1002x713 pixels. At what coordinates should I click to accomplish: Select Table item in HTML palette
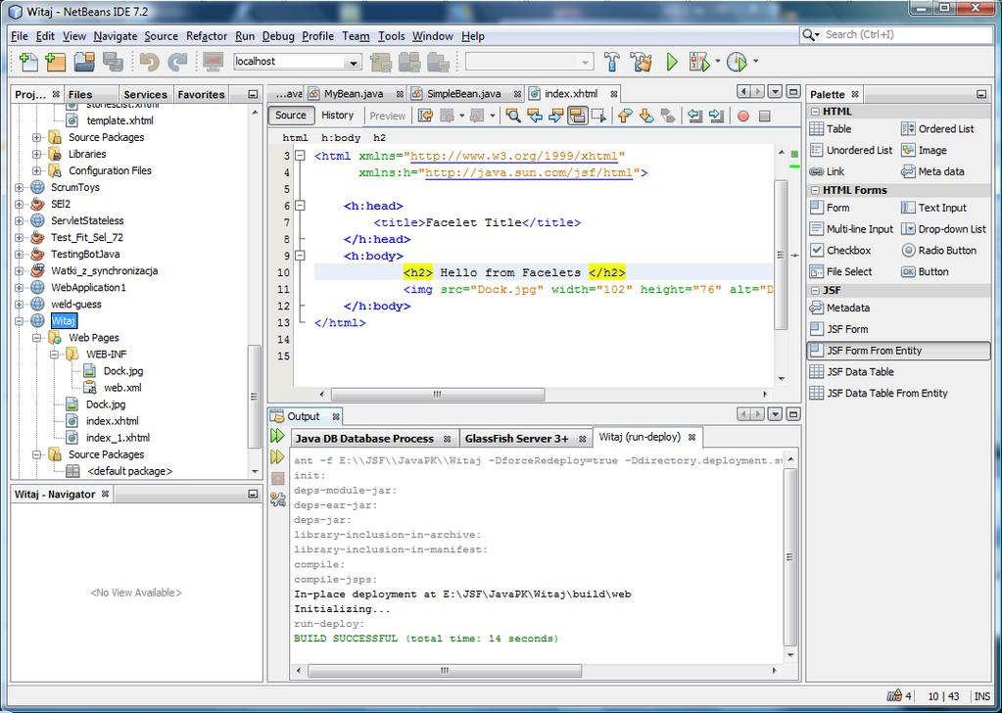(x=831, y=129)
